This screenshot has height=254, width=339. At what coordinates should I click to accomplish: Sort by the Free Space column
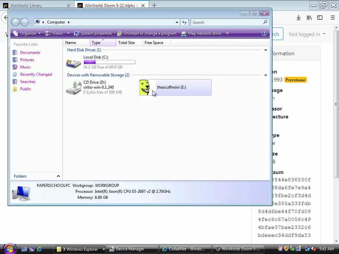point(157,43)
